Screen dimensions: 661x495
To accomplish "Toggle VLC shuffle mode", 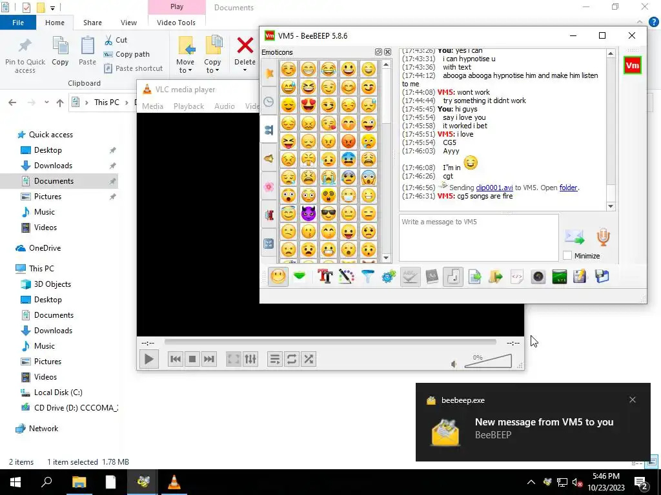I will point(309,359).
